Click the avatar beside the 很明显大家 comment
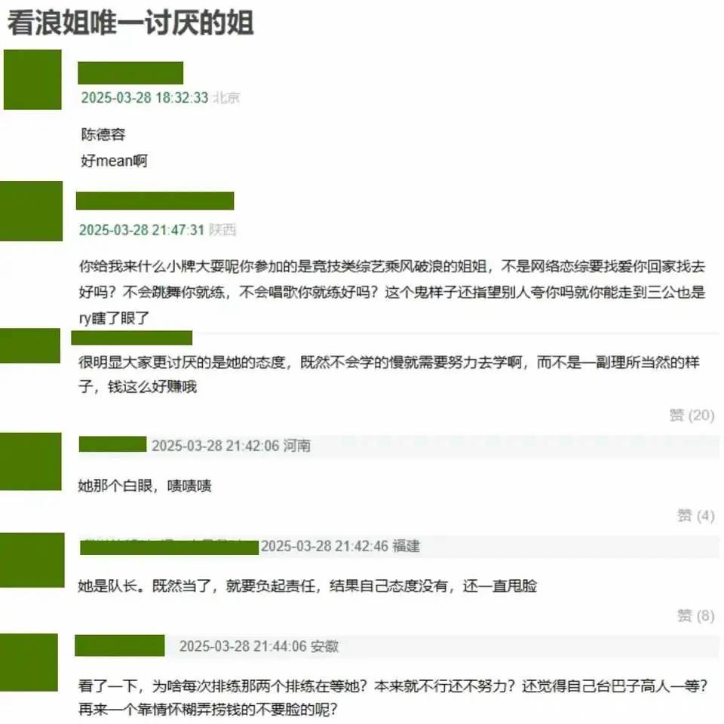 point(30,345)
